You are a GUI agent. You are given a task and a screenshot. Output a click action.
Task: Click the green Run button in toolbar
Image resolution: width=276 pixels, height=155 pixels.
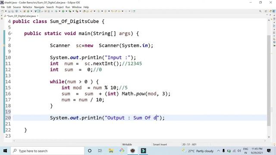tap(63, 11)
